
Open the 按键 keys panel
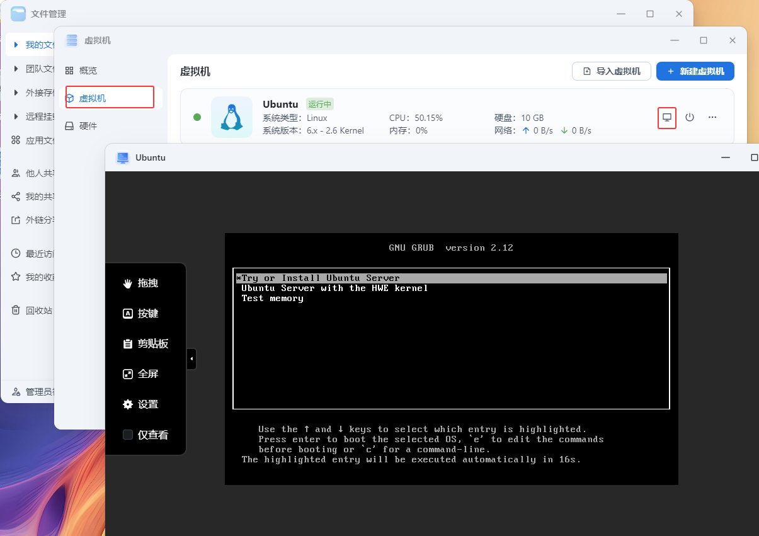[x=140, y=314]
